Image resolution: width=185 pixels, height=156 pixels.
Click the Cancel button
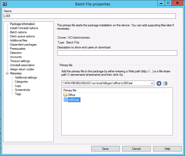pos(136,149)
